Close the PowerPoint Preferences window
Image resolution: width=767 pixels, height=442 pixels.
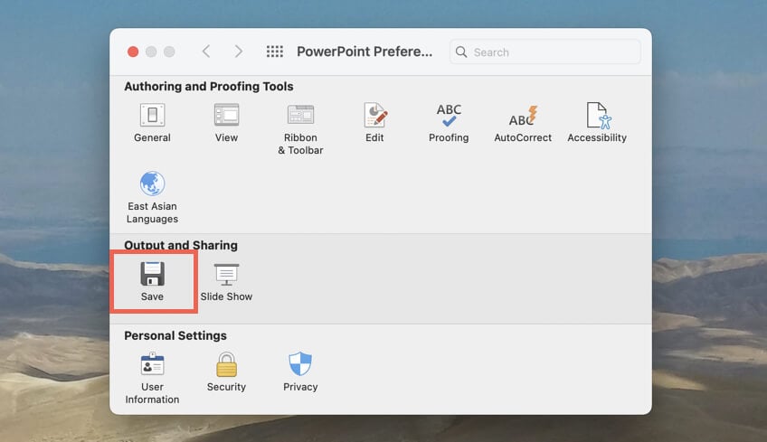(x=133, y=52)
